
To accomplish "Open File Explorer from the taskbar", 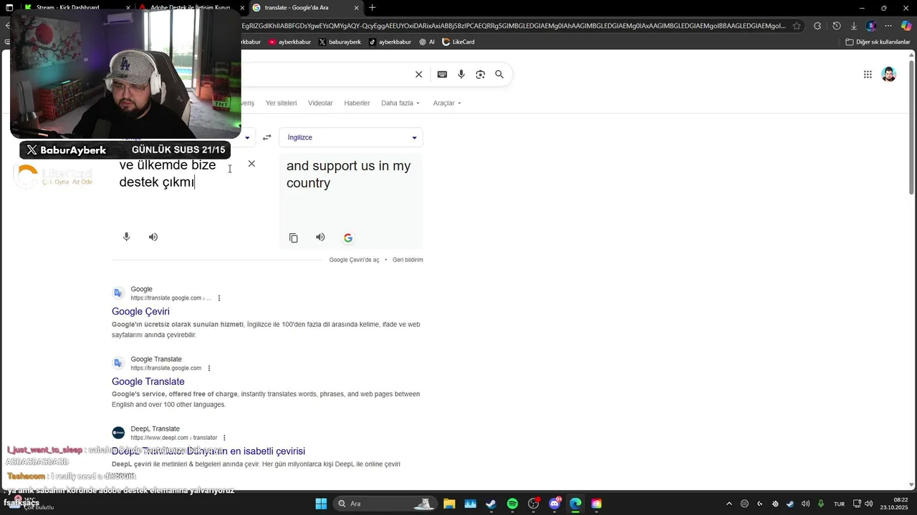I will click(449, 504).
